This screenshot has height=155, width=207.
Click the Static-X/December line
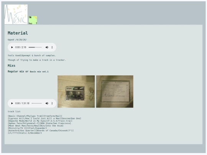tap(25, 133)
